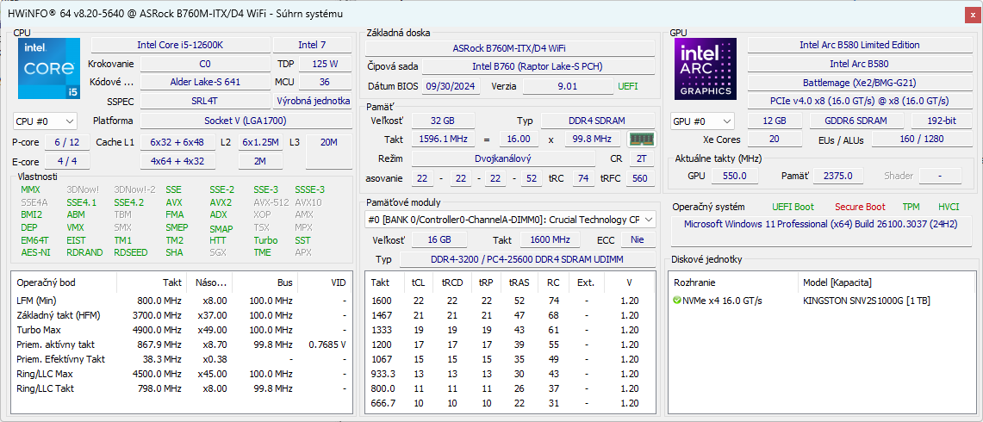Click the green memory module icon
The image size is (983, 422).
click(x=639, y=140)
